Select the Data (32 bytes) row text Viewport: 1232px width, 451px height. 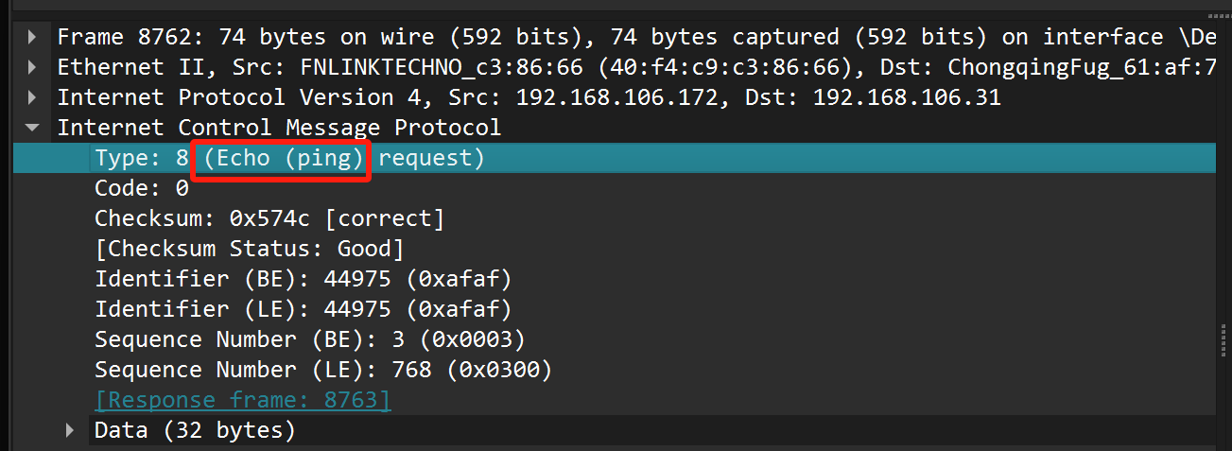click(x=195, y=431)
